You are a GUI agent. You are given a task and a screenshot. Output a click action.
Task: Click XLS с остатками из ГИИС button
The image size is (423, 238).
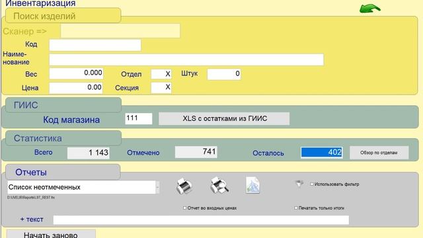point(224,118)
